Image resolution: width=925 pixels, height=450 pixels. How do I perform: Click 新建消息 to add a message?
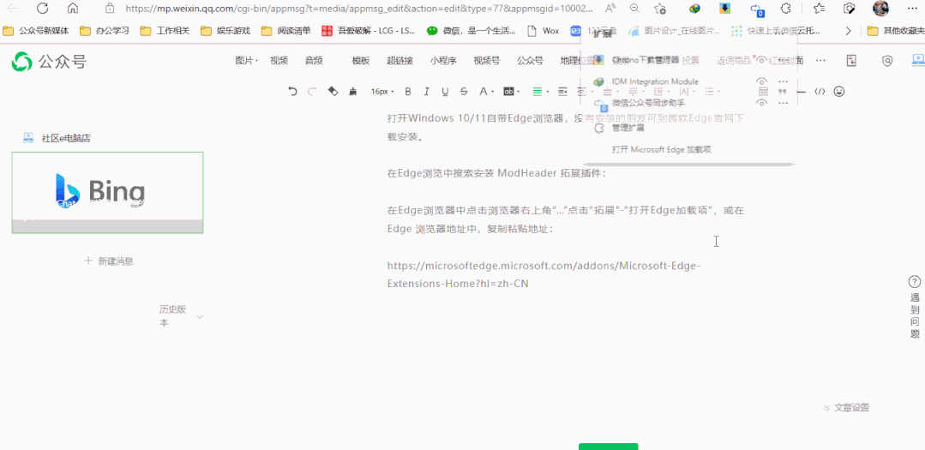tap(109, 261)
